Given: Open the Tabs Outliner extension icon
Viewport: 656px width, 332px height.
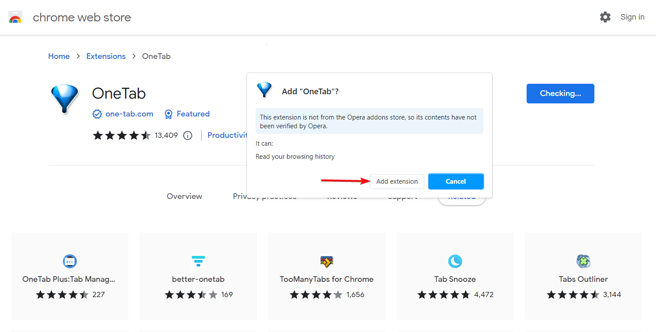Looking at the screenshot, I should [x=583, y=261].
